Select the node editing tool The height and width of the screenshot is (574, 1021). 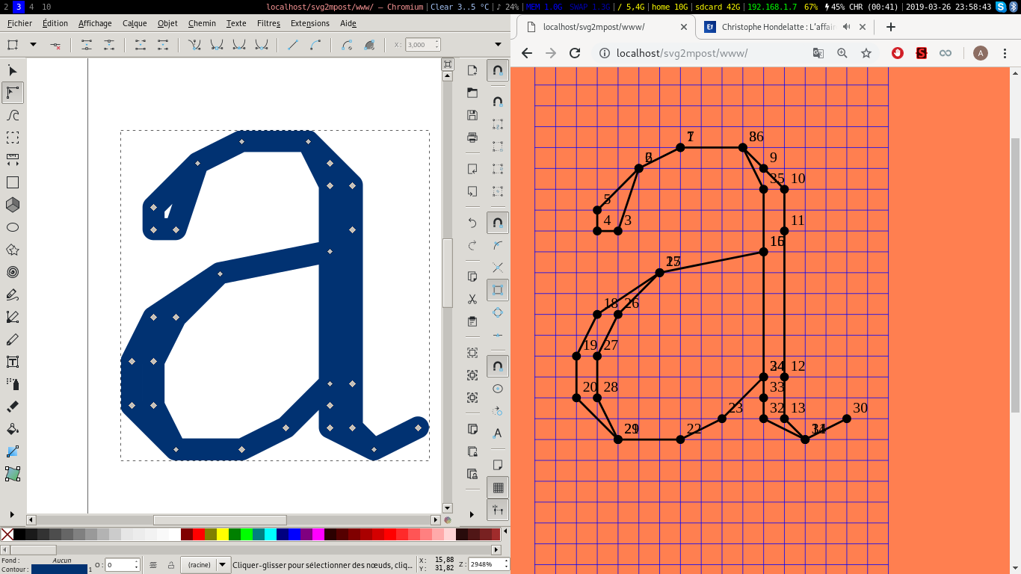click(x=13, y=93)
